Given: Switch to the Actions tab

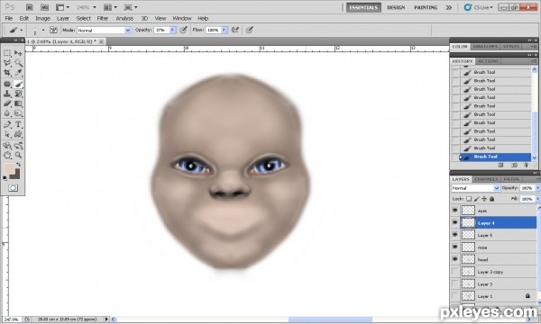Looking at the screenshot, I should [x=488, y=61].
